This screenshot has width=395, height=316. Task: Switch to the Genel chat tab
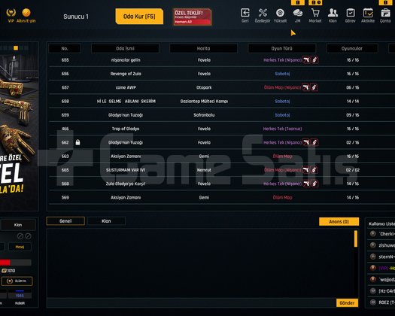[65, 221]
